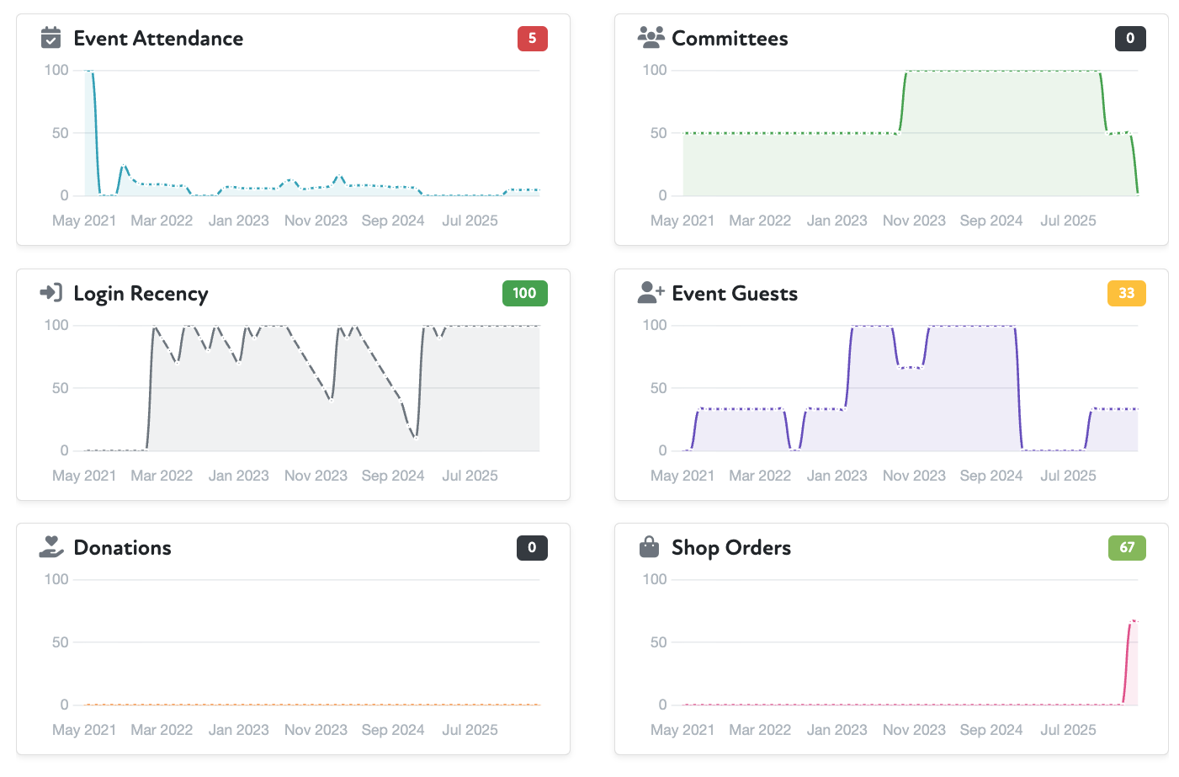1179x777 pixels.
Task: Click the Shop Orders spike at chart end
Action: [x=1133, y=622]
